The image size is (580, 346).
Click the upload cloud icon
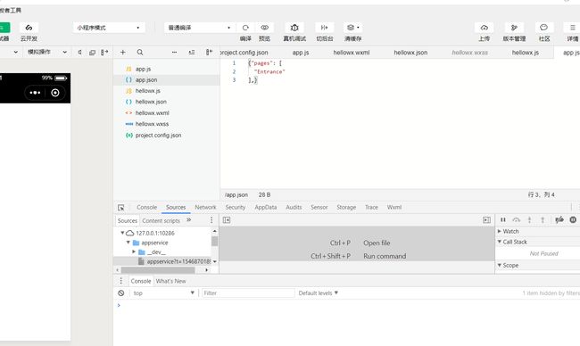484,28
